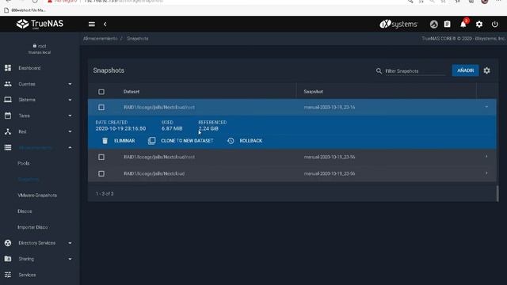
Task: Click into the Filter Snapshots field
Action: point(415,70)
